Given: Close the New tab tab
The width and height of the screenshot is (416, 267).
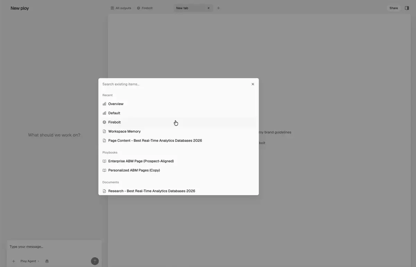Looking at the screenshot, I should point(208,8).
